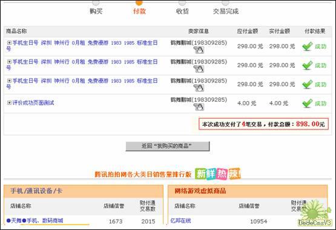This screenshot has width=336, height=230.
Task: Click the 2015 transaction count value
Action: coord(148,221)
